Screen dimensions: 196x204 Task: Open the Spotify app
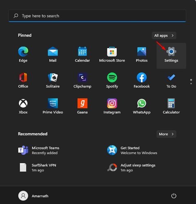pyautogui.click(x=112, y=78)
